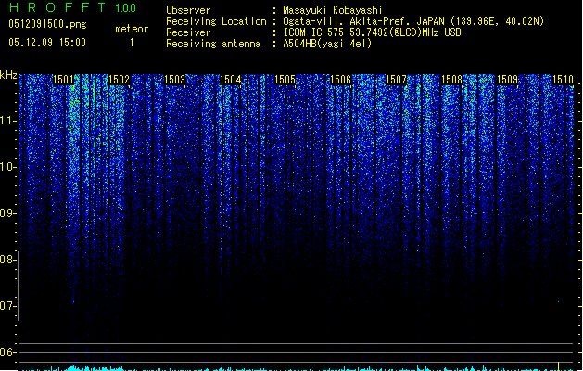Click the 1503 time marker
This screenshot has height=371, width=583.
175,80
